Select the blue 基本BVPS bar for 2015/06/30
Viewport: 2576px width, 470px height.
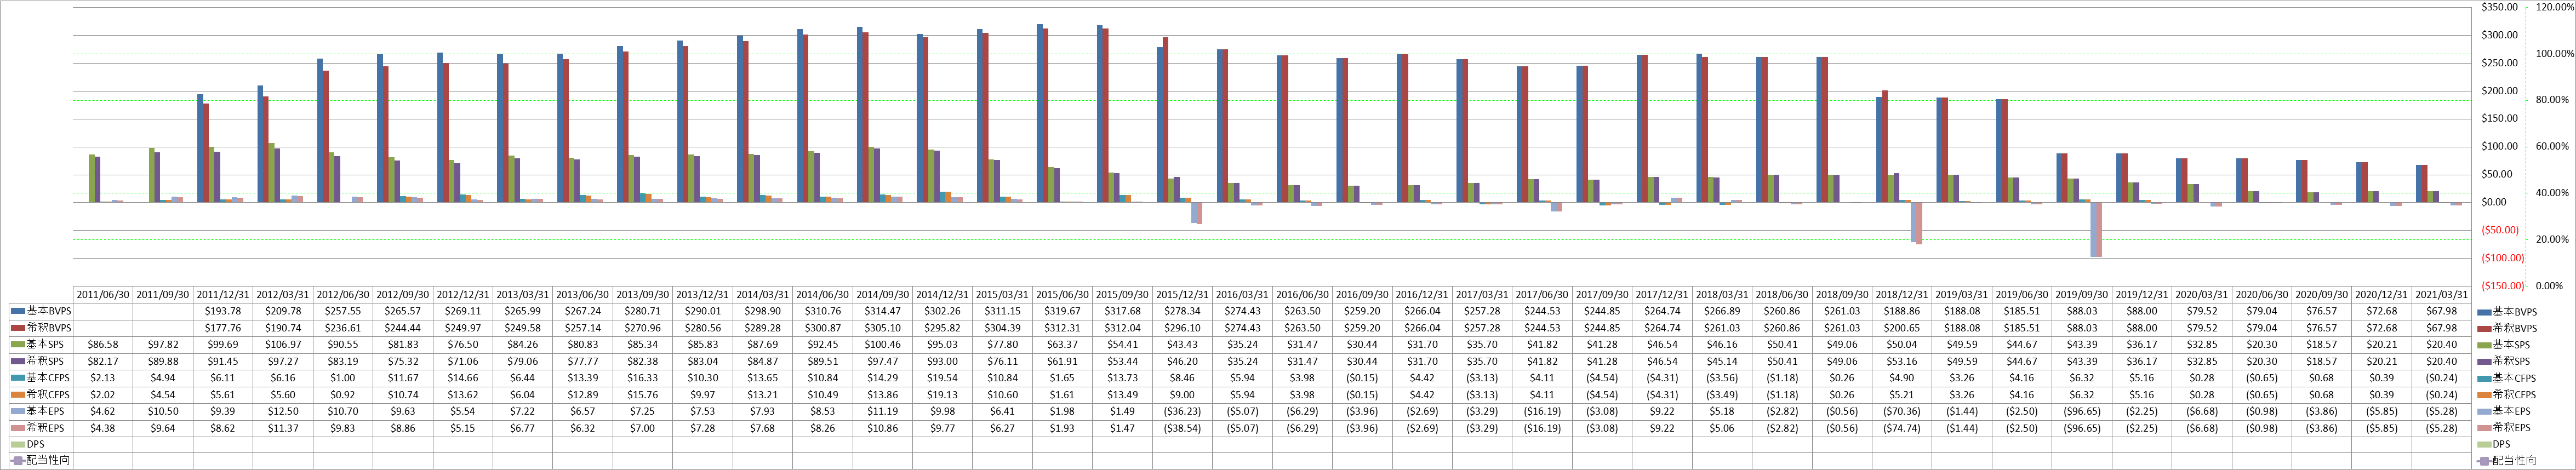point(1040,113)
